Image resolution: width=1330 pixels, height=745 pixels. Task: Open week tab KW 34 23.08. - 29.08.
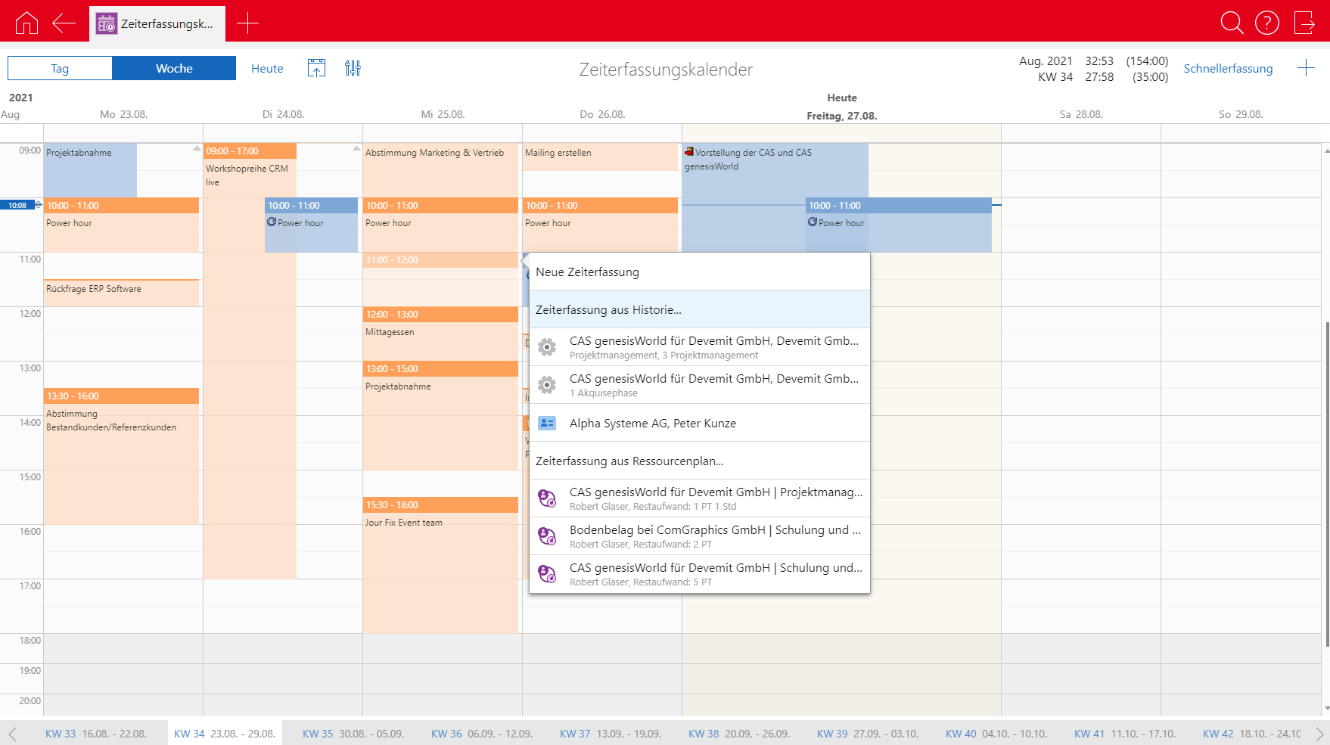click(x=225, y=734)
